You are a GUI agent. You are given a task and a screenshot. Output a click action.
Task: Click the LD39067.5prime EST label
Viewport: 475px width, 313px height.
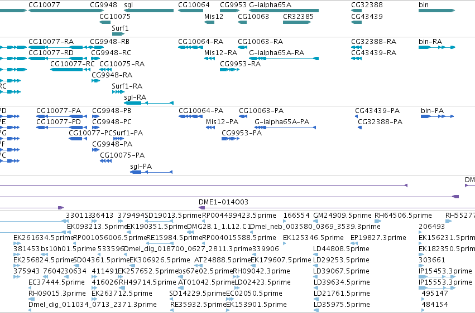coord(342,271)
